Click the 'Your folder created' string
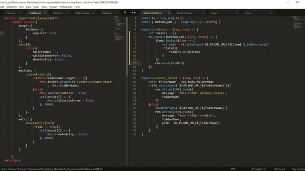 tap(196, 115)
